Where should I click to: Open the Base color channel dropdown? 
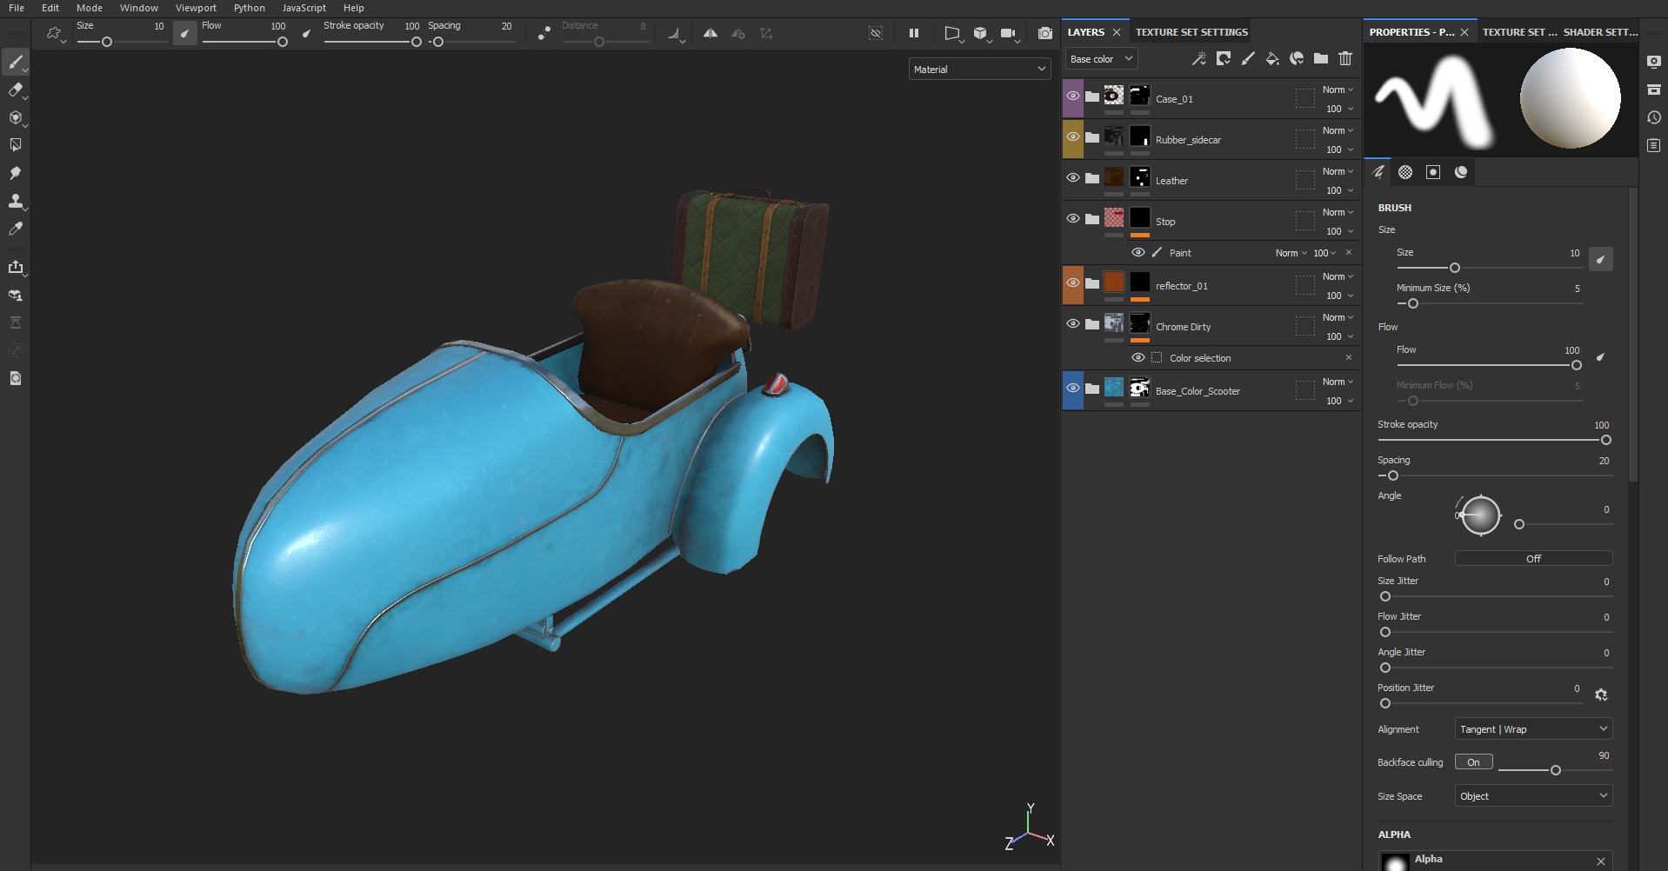coord(1100,58)
